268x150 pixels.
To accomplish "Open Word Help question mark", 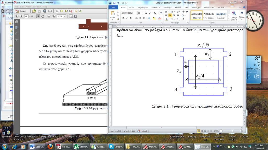I will pos(244,7).
